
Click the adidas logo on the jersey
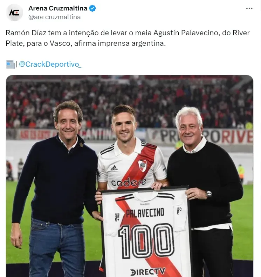point(114,168)
